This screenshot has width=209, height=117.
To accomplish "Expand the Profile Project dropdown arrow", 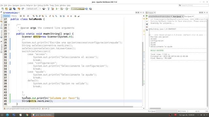I will tap(69, 9).
